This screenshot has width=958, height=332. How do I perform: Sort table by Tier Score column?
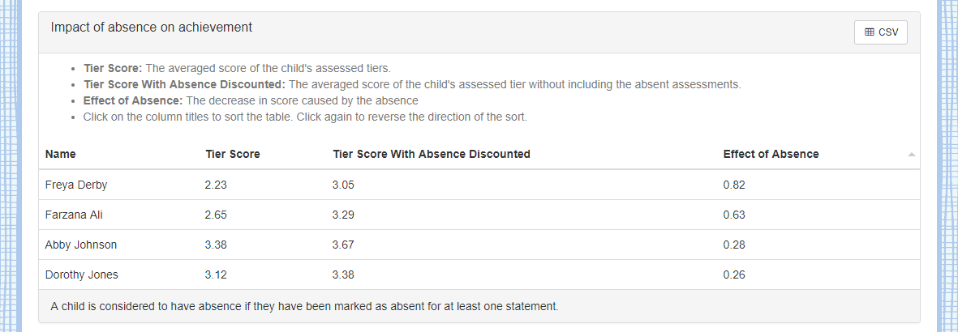pyautogui.click(x=232, y=154)
